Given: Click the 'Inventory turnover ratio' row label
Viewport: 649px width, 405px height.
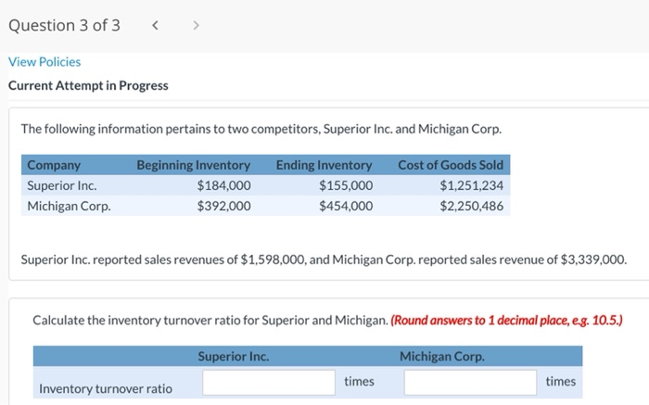Looking at the screenshot, I should [106, 389].
